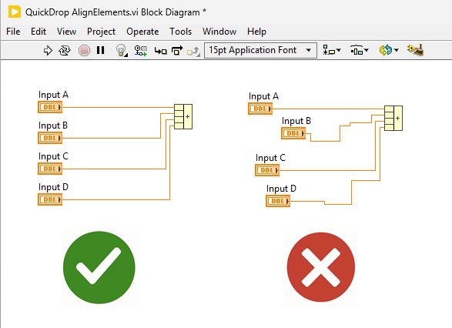Click the Abort Execution stop button

click(84, 51)
